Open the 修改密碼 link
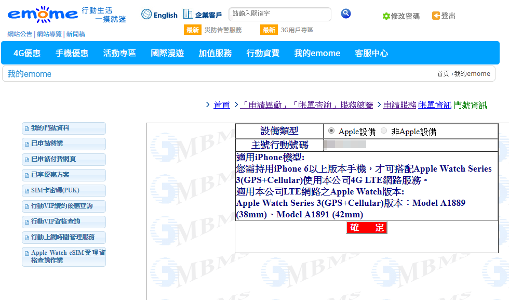This screenshot has height=300, width=509. click(x=405, y=16)
